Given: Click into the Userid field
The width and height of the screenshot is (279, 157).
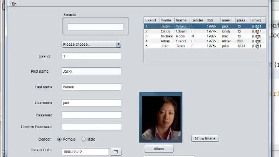Looking at the screenshot, I should point(92,56).
